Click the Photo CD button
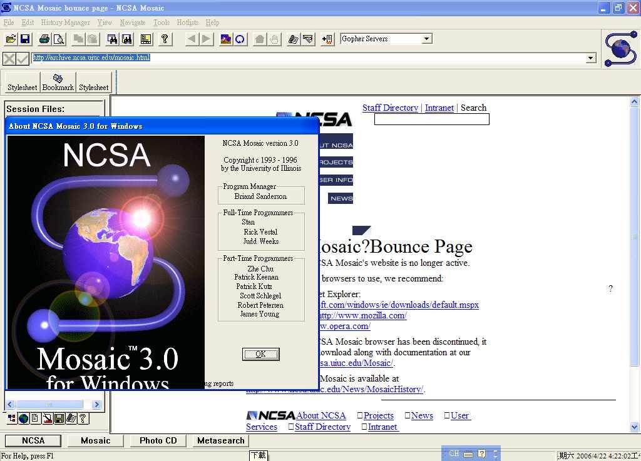Screen dimensions: 641x461 [x=158, y=440]
